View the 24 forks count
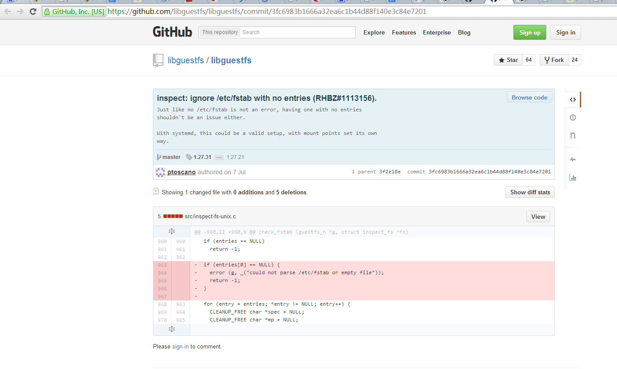Screen dimensions: 617x369 575,60
